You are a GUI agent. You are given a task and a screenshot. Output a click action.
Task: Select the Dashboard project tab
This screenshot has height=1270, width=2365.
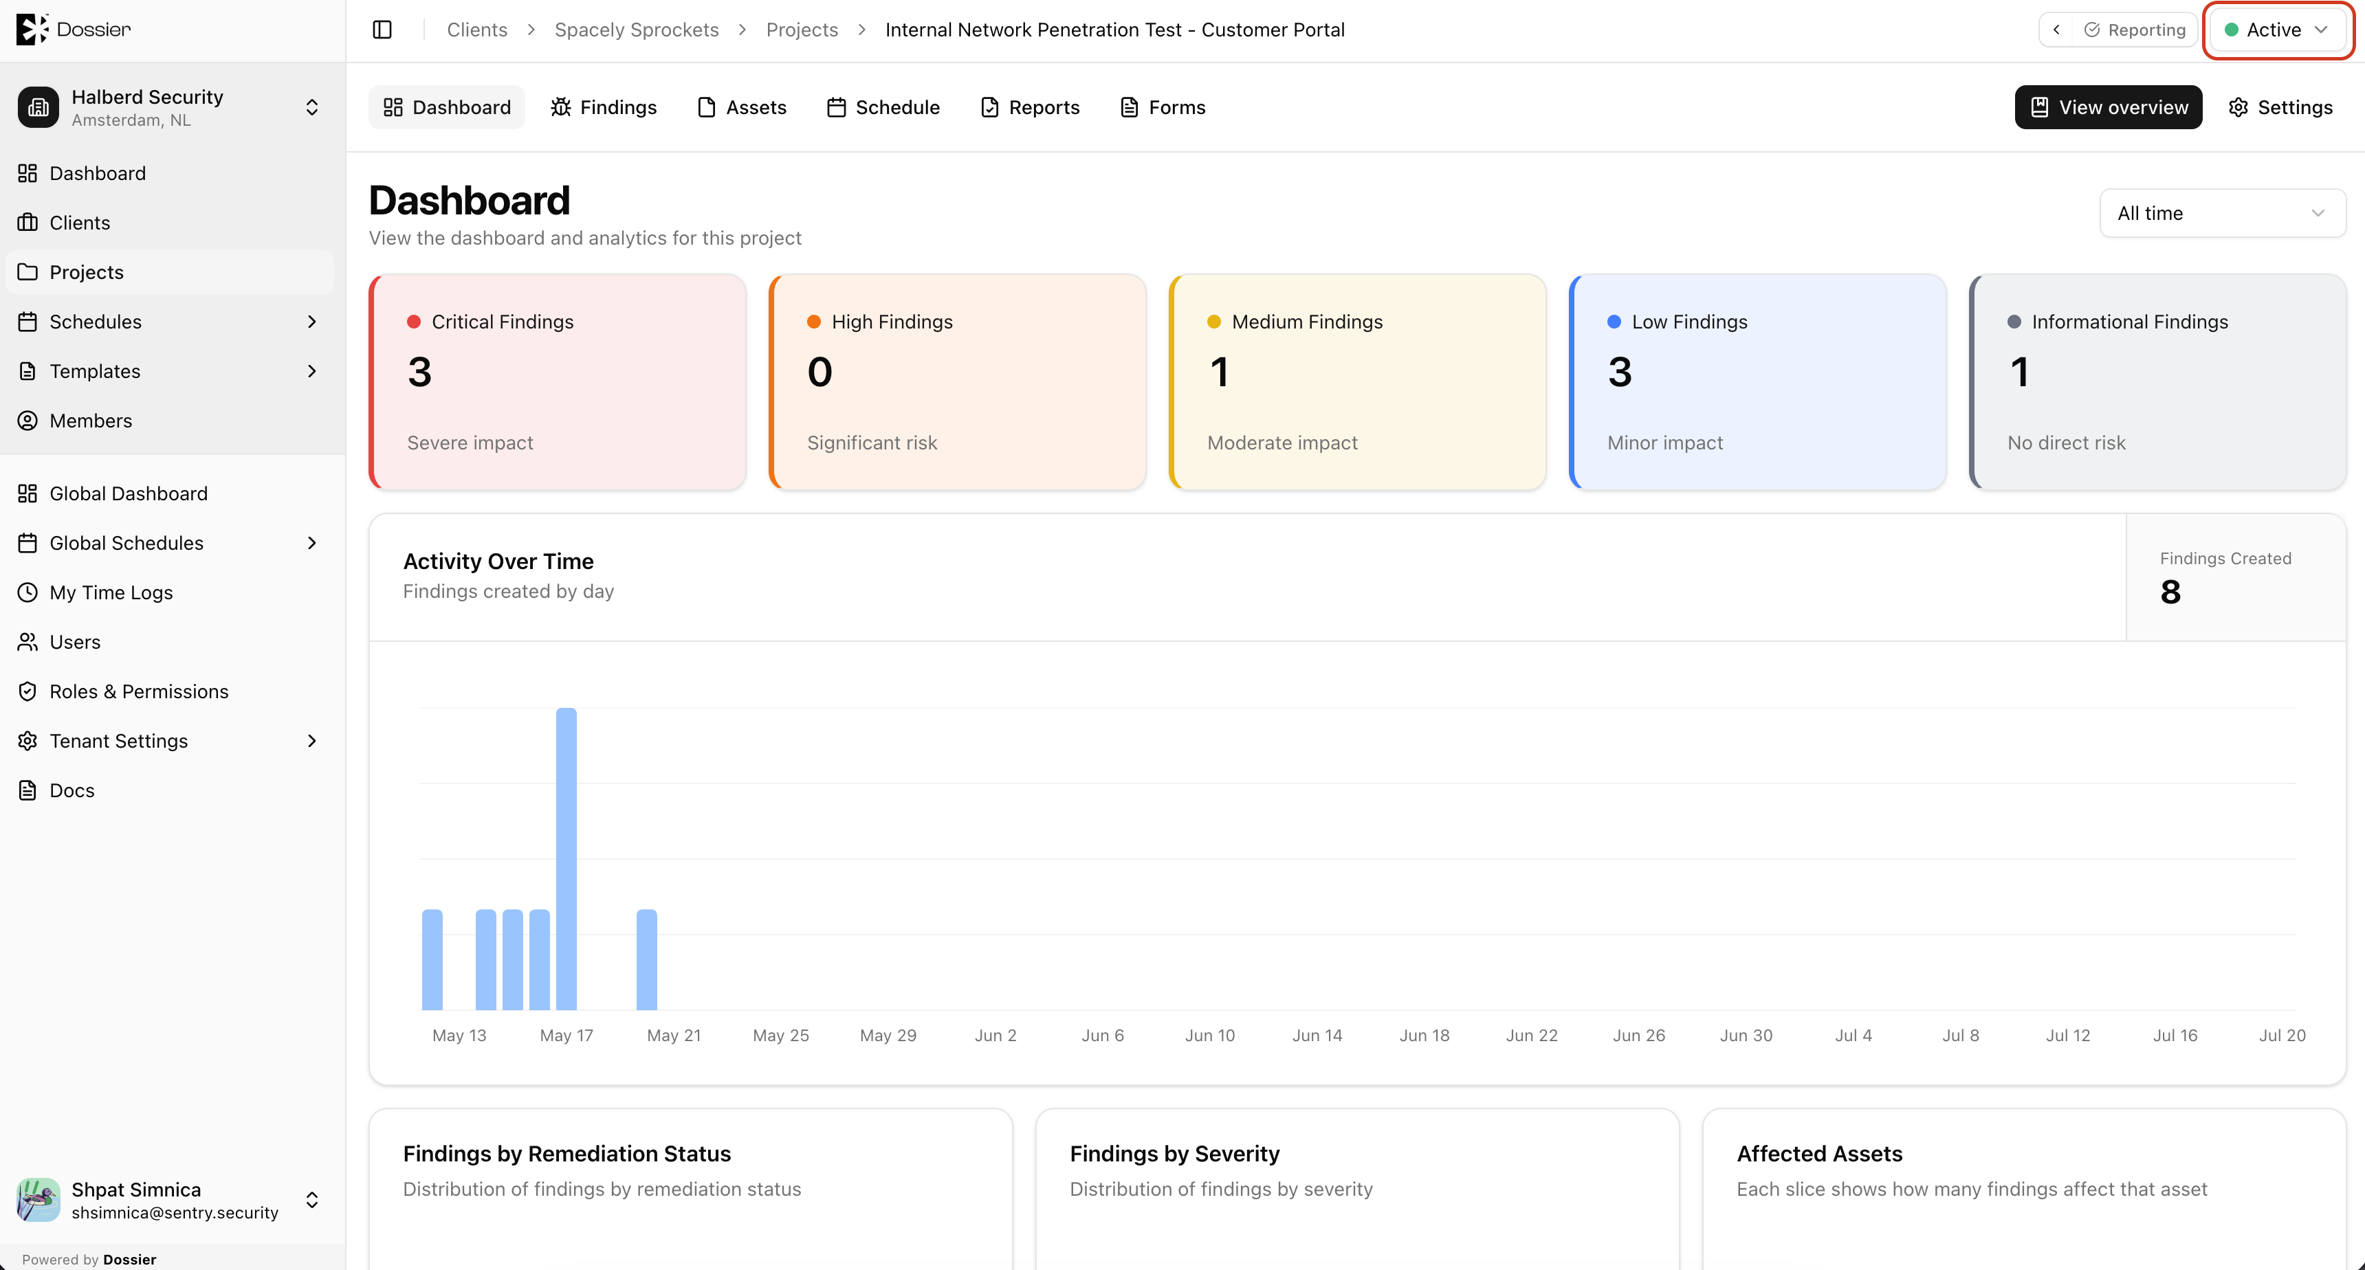pyautogui.click(x=447, y=107)
